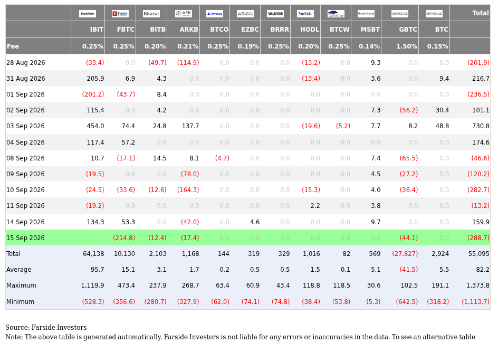Select the GBTC ticker header cell
The image size is (498, 343).
[x=408, y=30]
